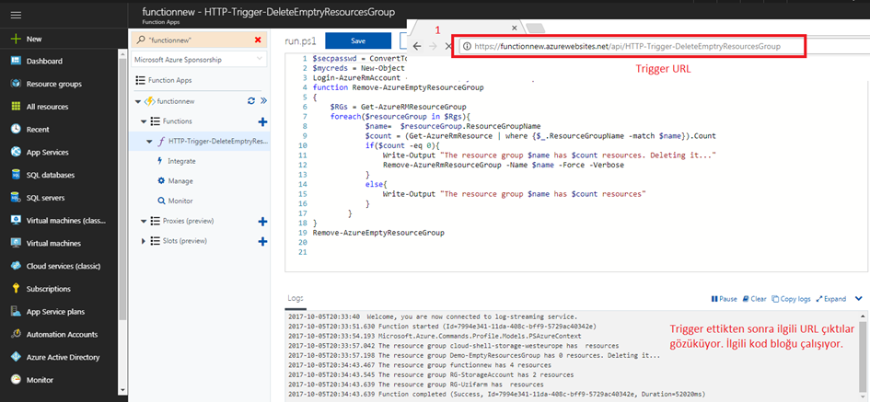Collapse the Proxies (preview) node
The width and height of the screenshot is (870, 402).
tap(144, 222)
